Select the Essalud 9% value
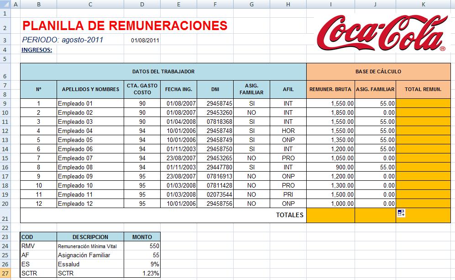 pyautogui.click(x=142, y=265)
